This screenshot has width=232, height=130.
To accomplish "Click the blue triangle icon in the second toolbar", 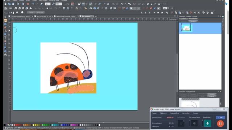I will tap(127, 8).
